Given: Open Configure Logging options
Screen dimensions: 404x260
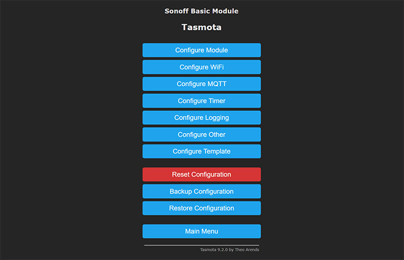Looking at the screenshot, I should point(201,118).
